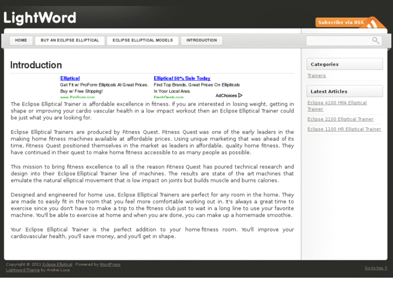Visit the FreshDeals.com ad URL
The width and height of the screenshot is (393, 295).
pyautogui.click(x=169, y=97)
